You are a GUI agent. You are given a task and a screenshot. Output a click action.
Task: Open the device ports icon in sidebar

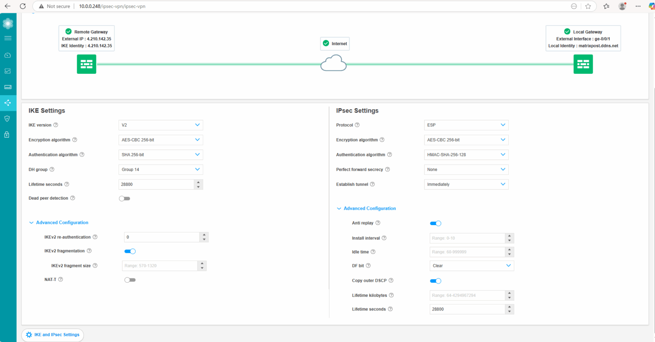8,87
